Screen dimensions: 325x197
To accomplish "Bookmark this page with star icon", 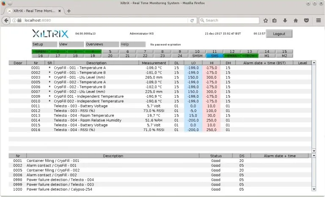I will click(x=265, y=20).
